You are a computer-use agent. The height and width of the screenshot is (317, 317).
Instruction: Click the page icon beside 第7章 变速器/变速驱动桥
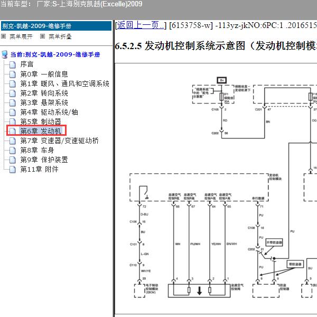click(12, 141)
